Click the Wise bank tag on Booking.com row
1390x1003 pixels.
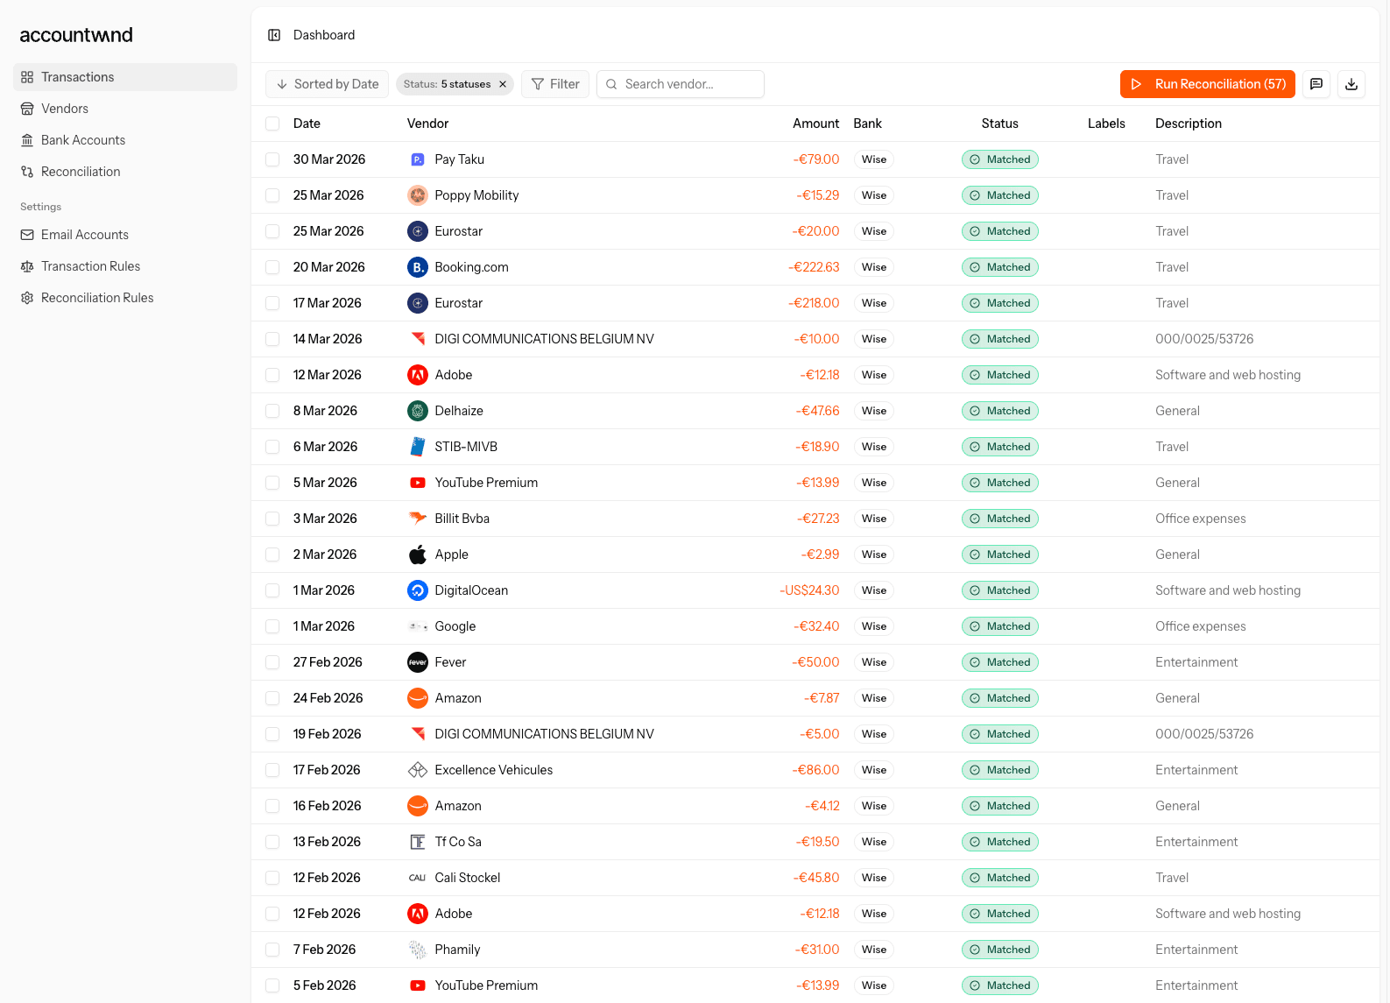click(x=874, y=267)
